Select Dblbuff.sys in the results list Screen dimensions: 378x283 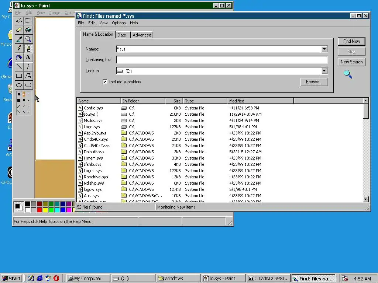(x=94, y=152)
